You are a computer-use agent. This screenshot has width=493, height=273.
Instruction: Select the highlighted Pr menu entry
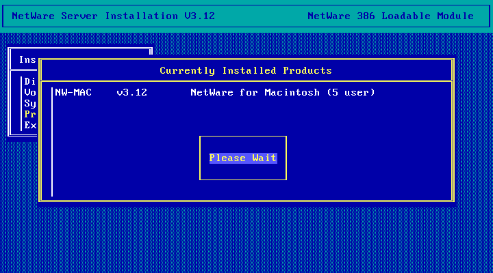(x=30, y=115)
